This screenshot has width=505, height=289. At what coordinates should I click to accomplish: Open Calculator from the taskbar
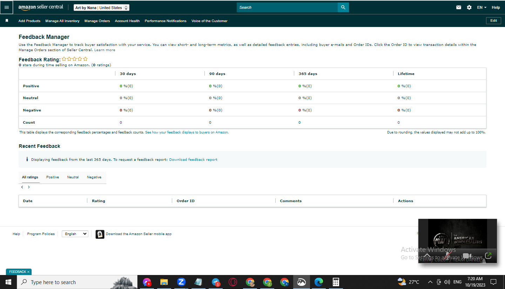pyautogui.click(x=336, y=282)
